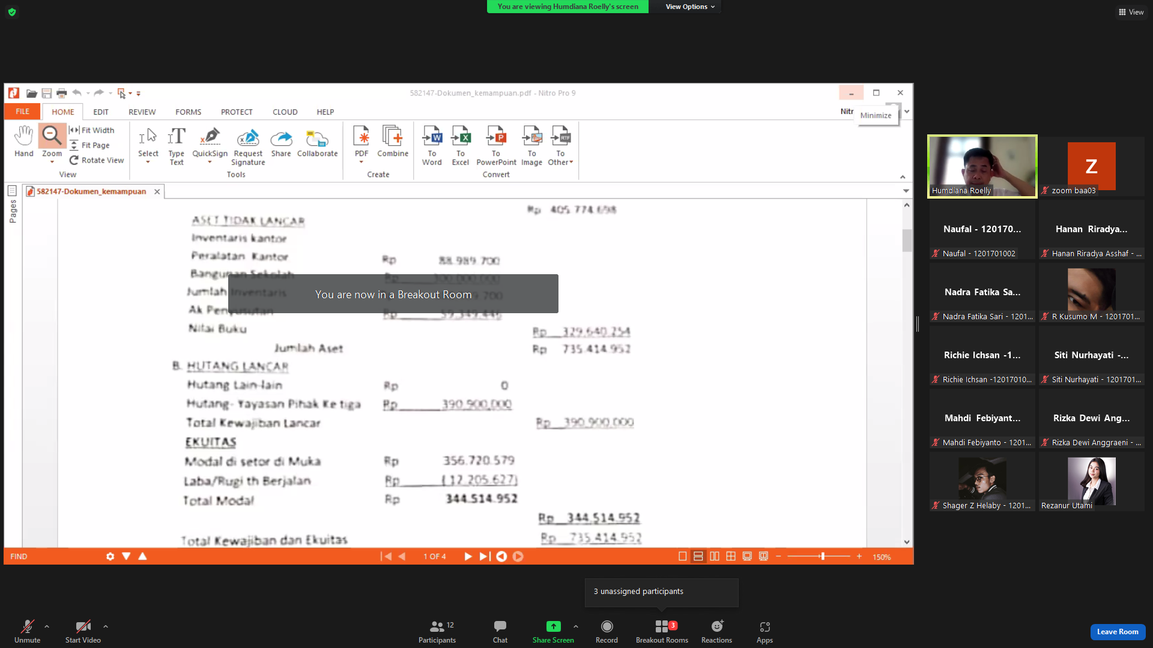This screenshot has height=648, width=1153.
Task: Close the 582147-Dokumen_kemampuan document tab
Action: [157, 191]
